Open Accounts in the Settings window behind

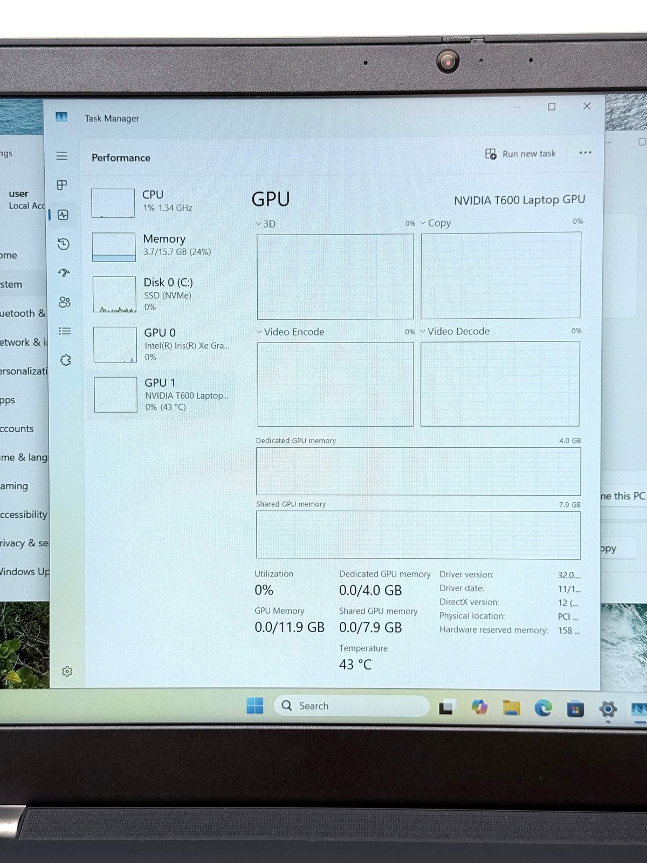(x=17, y=429)
